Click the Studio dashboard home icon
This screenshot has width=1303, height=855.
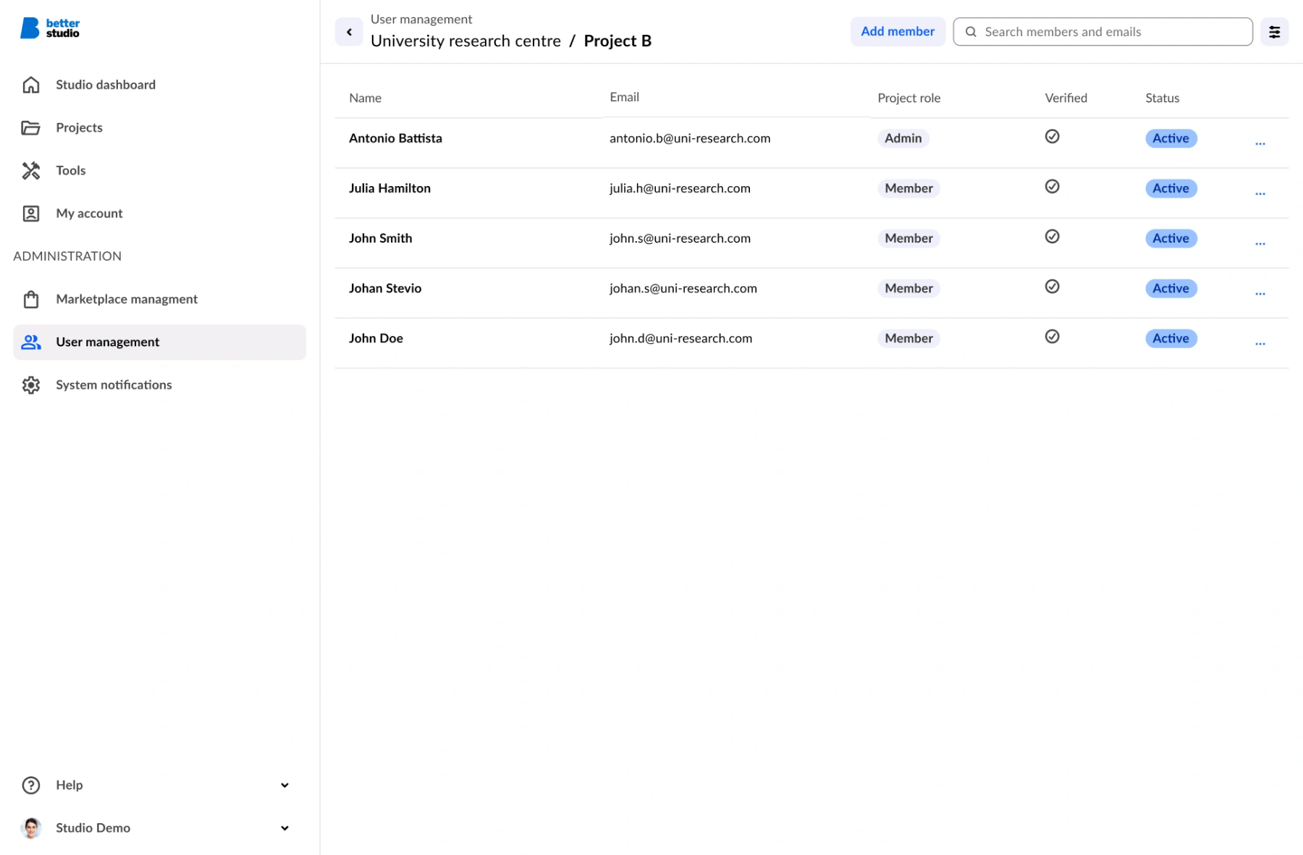pos(31,85)
